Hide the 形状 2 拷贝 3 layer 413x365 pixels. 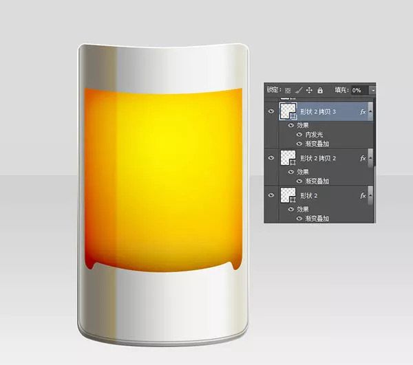click(x=271, y=111)
